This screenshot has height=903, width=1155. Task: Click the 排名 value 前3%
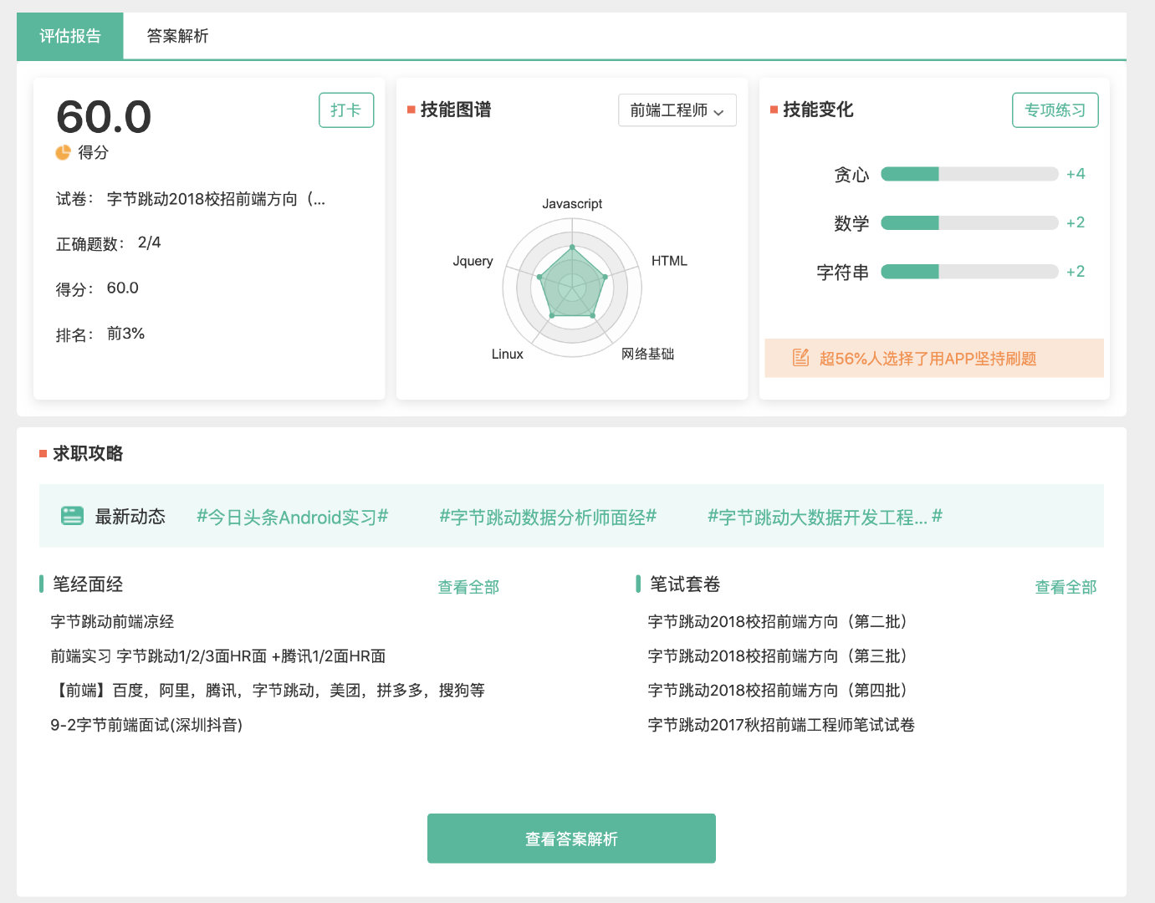click(x=125, y=334)
